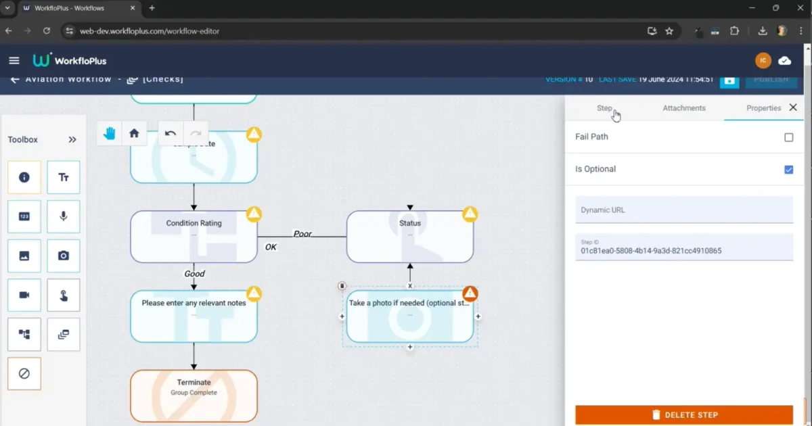
Task: Open the navigation hamburger menu
Action: pos(14,60)
